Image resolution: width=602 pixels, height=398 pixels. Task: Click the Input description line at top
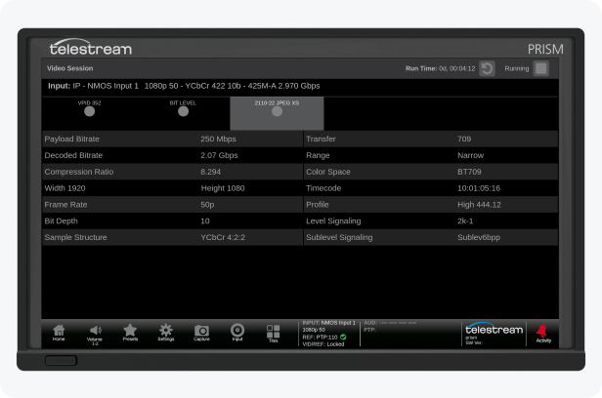point(184,86)
